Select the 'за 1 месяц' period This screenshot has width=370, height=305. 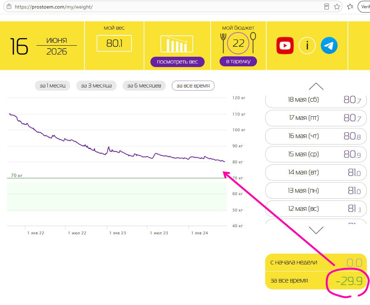tap(52, 86)
